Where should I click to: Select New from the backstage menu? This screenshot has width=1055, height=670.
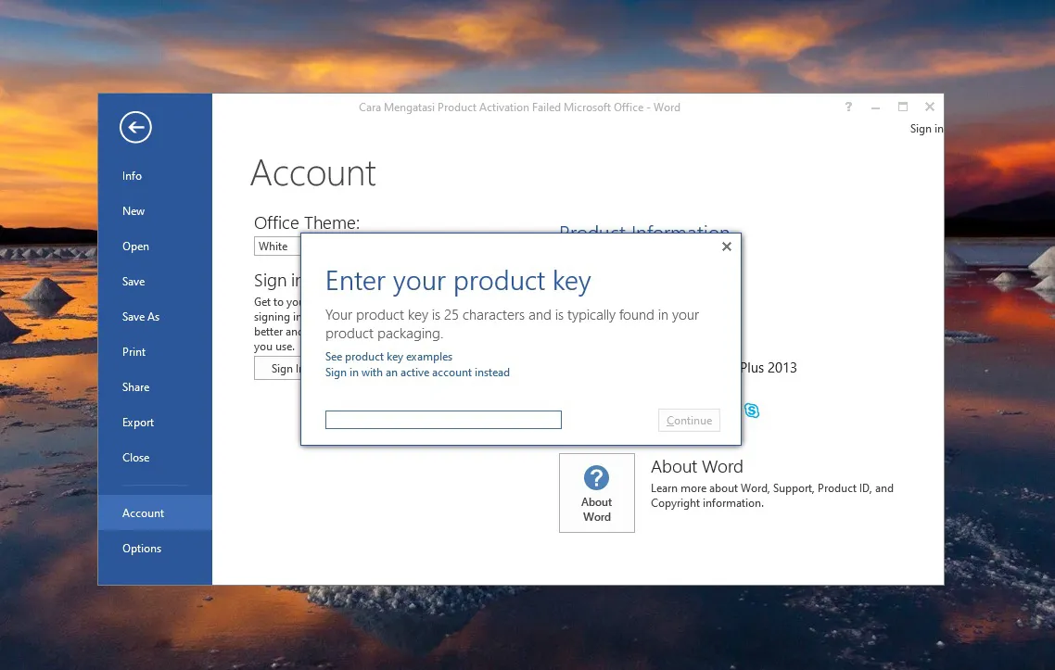point(133,211)
